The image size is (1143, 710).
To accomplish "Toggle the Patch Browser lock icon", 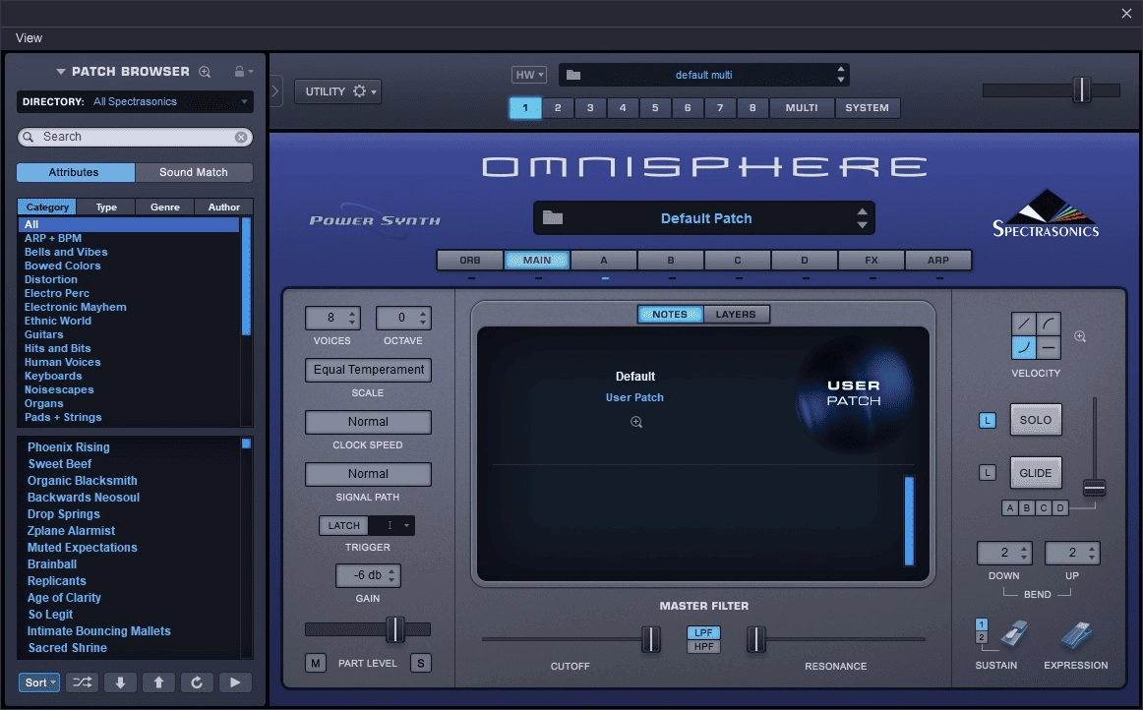I will point(239,72).
